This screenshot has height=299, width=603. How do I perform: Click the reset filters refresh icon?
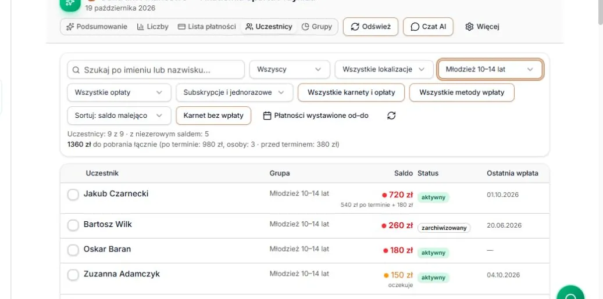point(391,116)
